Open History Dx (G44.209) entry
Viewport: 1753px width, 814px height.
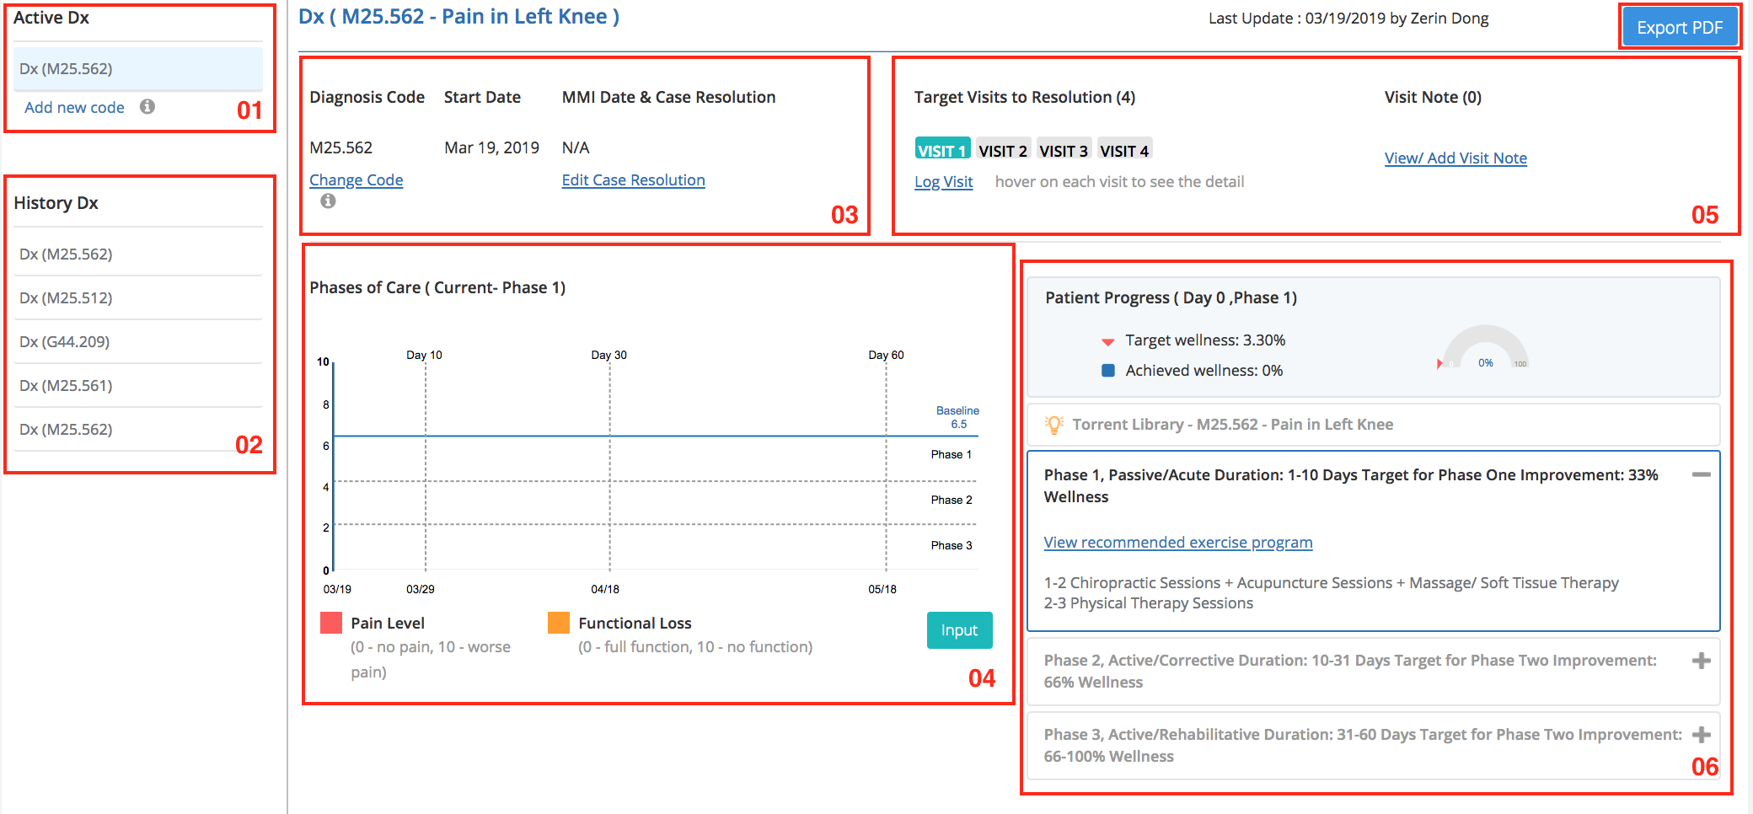pos(138,341)
